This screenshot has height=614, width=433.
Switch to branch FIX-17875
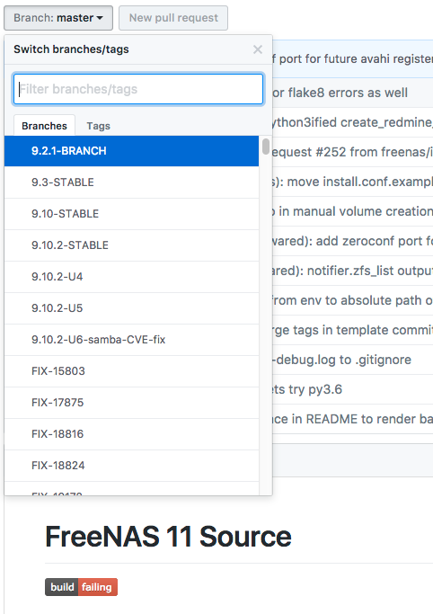[x=131, y=403]
